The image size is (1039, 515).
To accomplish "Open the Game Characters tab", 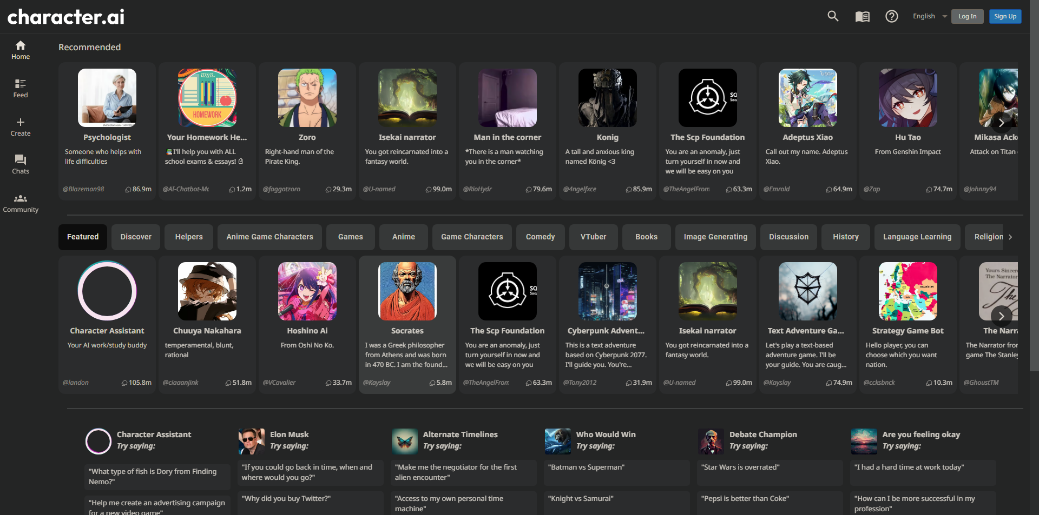I will [472, 237].
